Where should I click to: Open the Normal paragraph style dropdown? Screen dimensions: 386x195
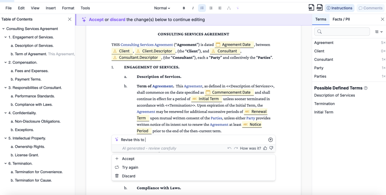[x=162, y=8]
